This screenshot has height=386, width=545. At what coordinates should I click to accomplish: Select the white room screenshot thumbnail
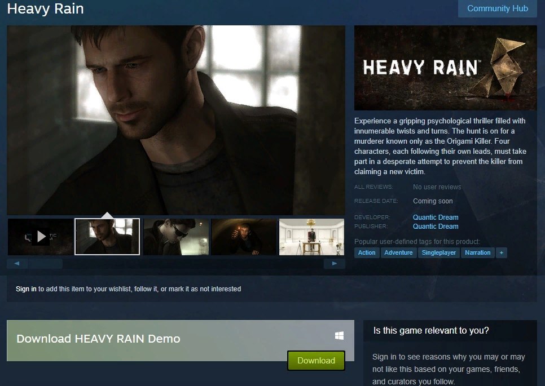[311, 237]
